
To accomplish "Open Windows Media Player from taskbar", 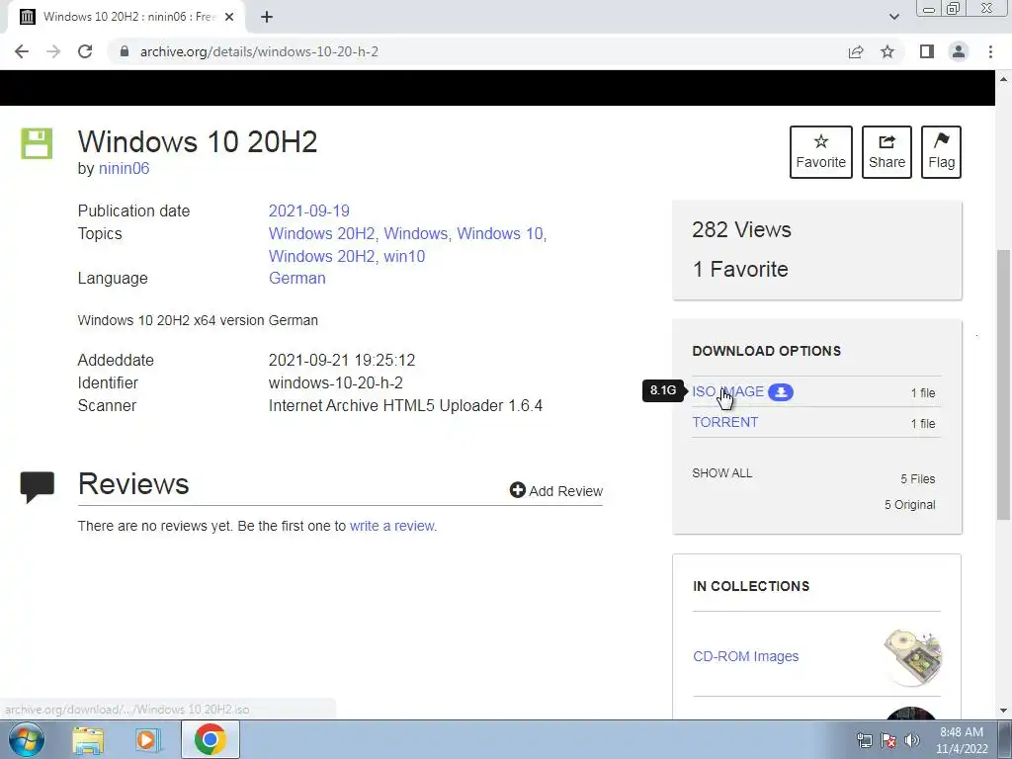I will pyautogui.click(x=147, y=739).
